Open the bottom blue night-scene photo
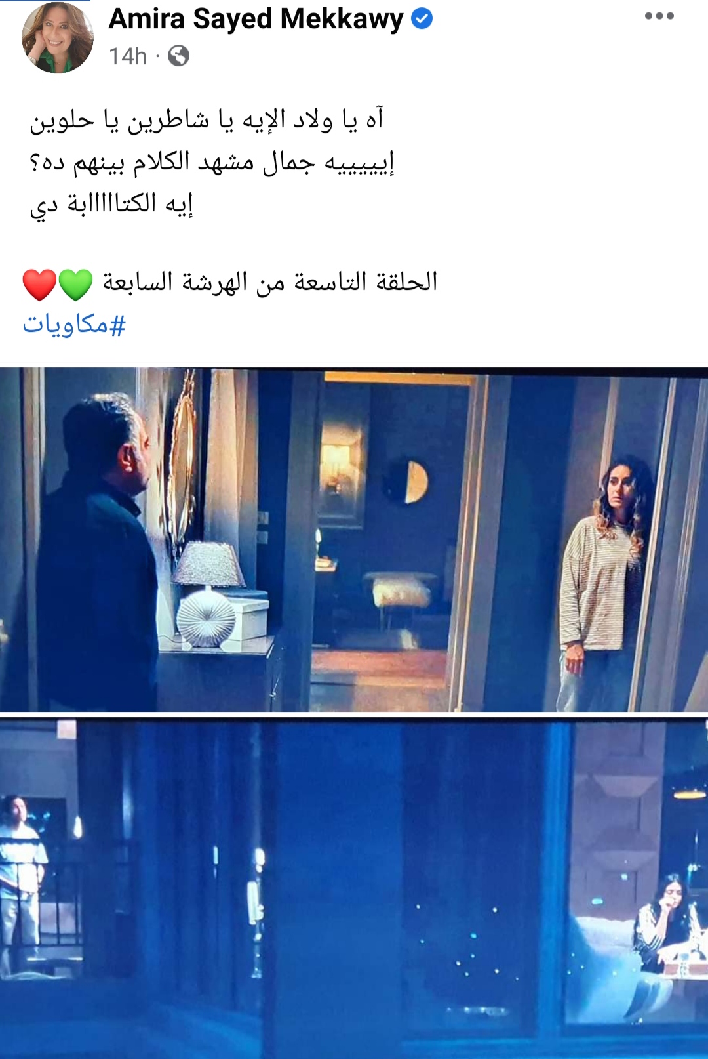The image size is (708, 1059). (354, 888)
